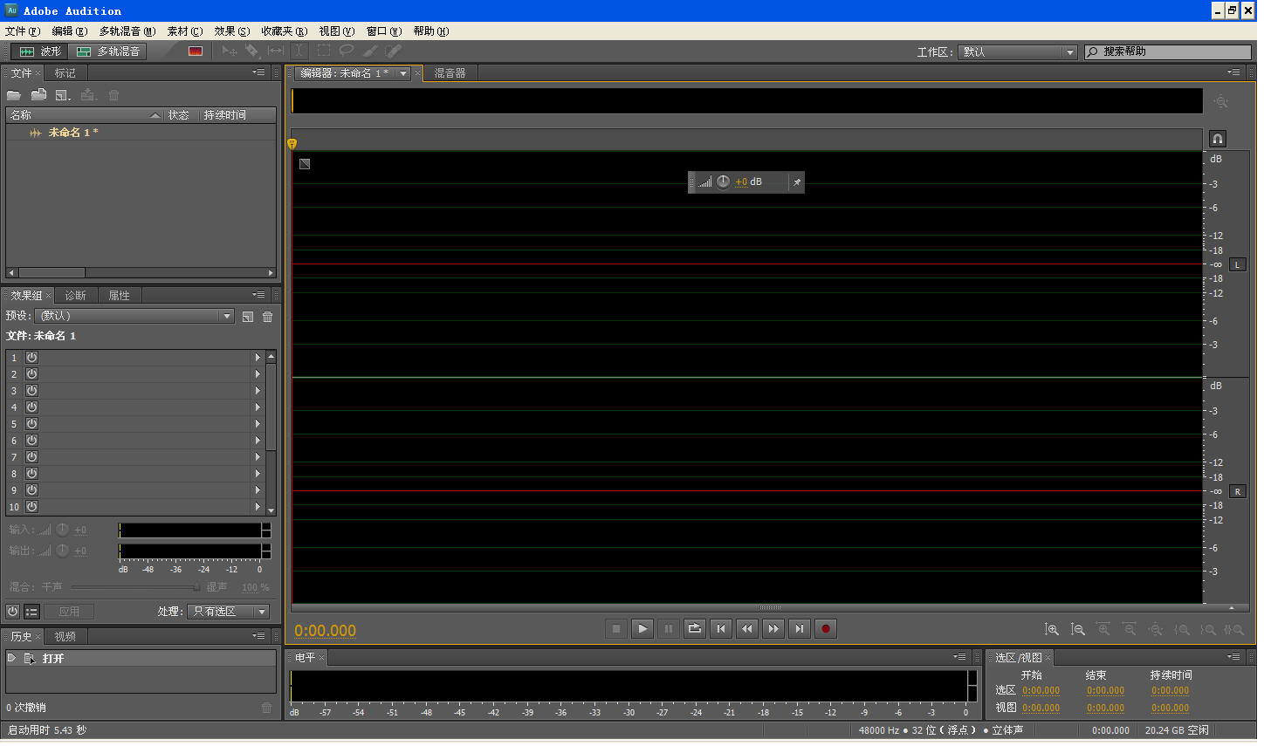Click the headphones icon above dB scale
Screen dimensions: 1264x746
click(x=1218, y=139)
